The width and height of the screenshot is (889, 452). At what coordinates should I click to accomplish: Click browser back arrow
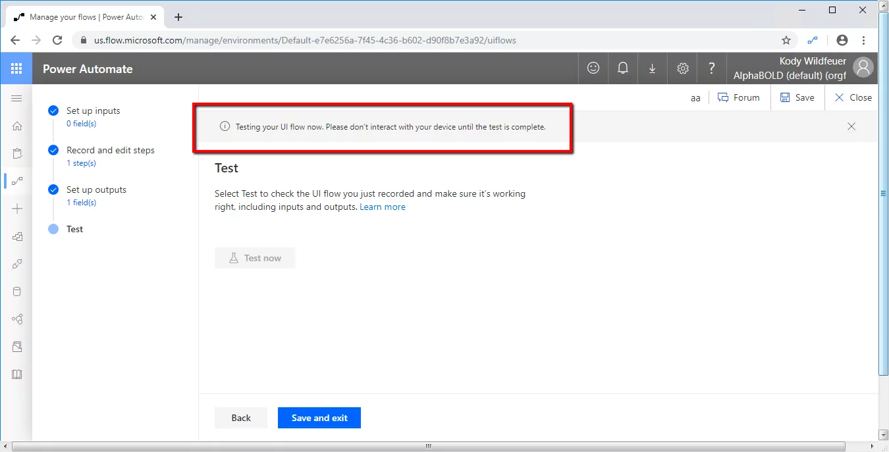click(x=15, y=40)
